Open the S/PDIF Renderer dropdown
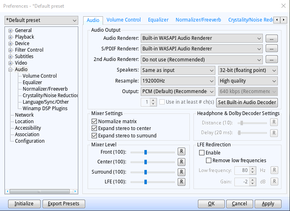Viewport: 290px width, 211px height. [x=202, y=49]
